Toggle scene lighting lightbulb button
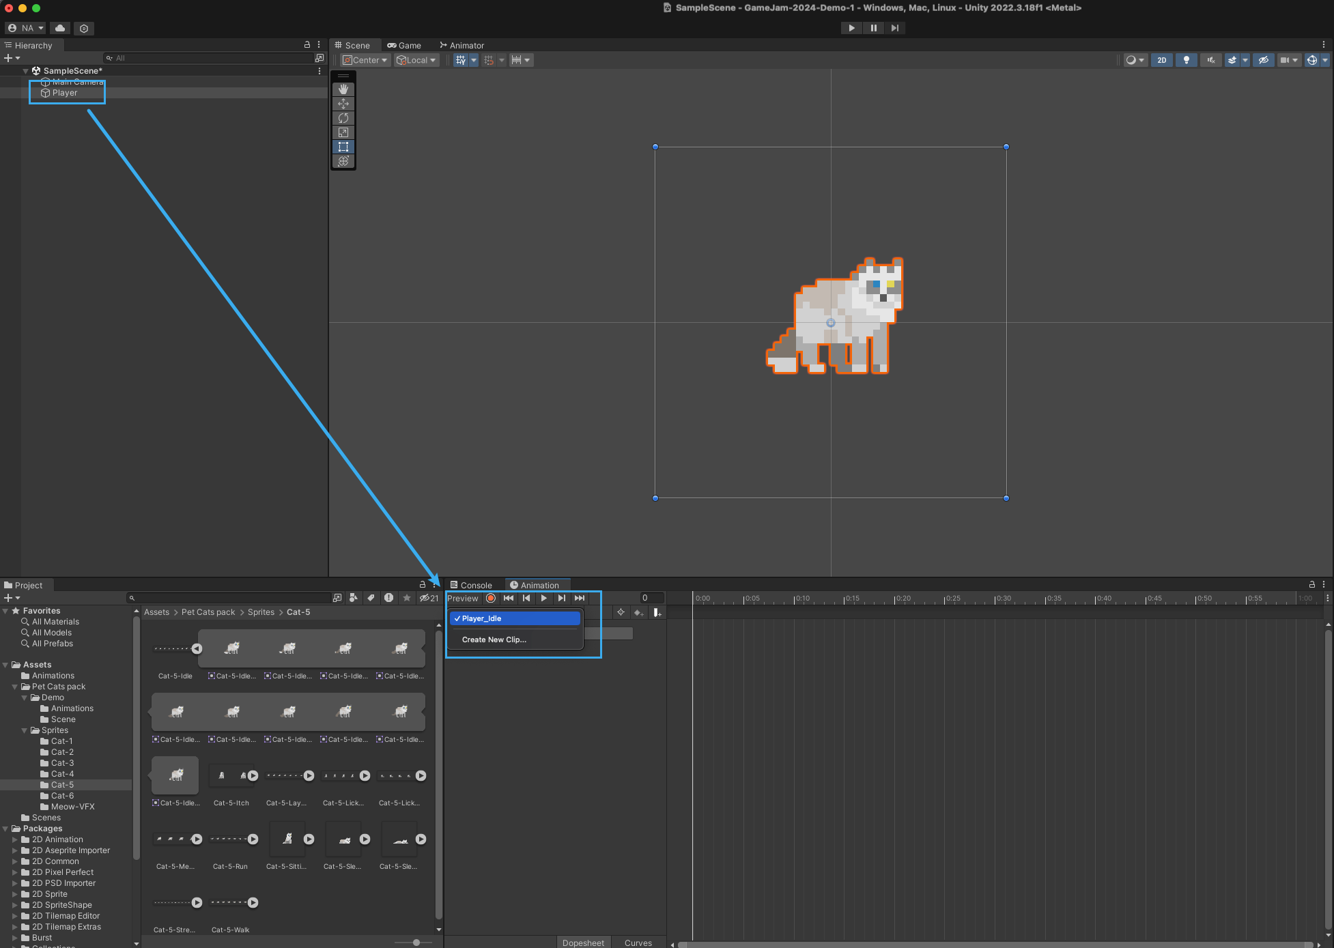Viewport: 1334px width, 948px height. click(x=1186, y=60)
